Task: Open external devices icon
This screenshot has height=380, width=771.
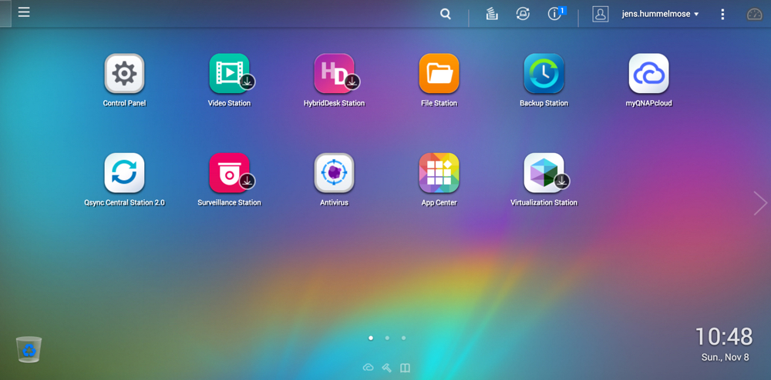Action: click(x=523, y=14)
